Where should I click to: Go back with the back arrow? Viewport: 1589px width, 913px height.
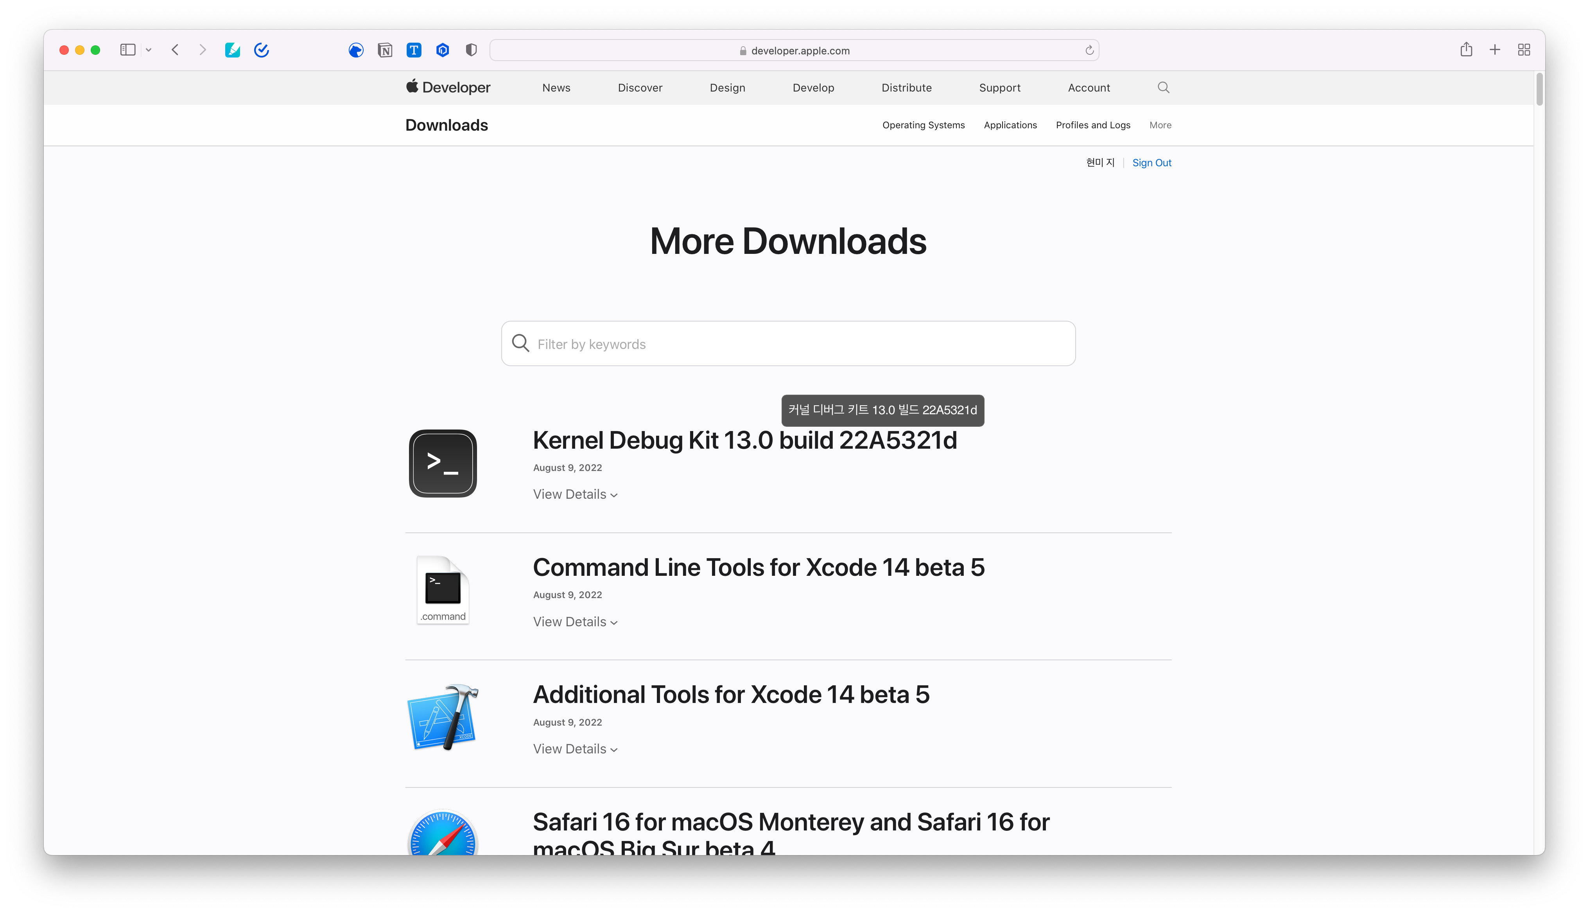[x=176, y=50]
